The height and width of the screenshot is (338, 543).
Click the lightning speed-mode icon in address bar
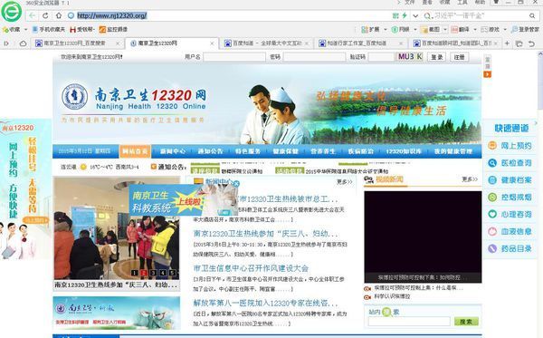405,15
